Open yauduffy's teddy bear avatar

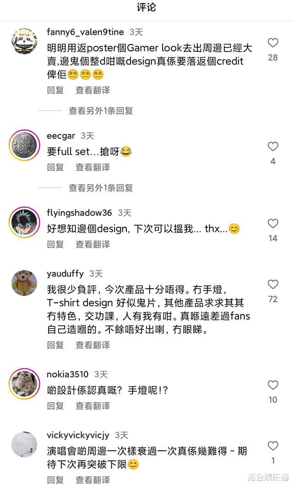point(24,283)
